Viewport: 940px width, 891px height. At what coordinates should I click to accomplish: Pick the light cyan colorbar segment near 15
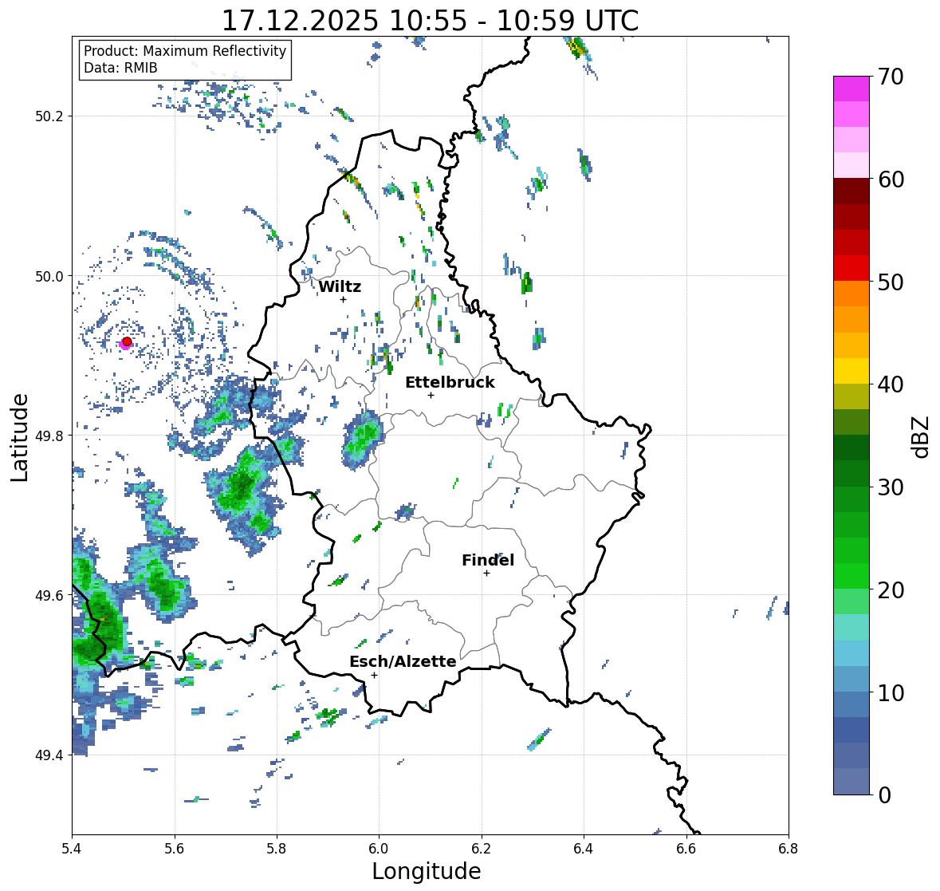pos(852,627)
